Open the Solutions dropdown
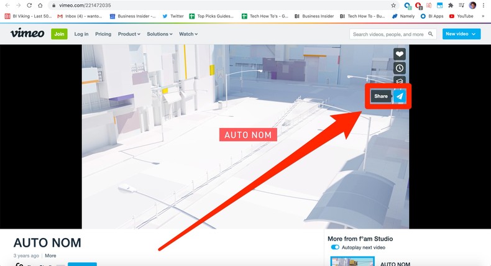Screen dimensions: 491x266 [x=160, y=34]
